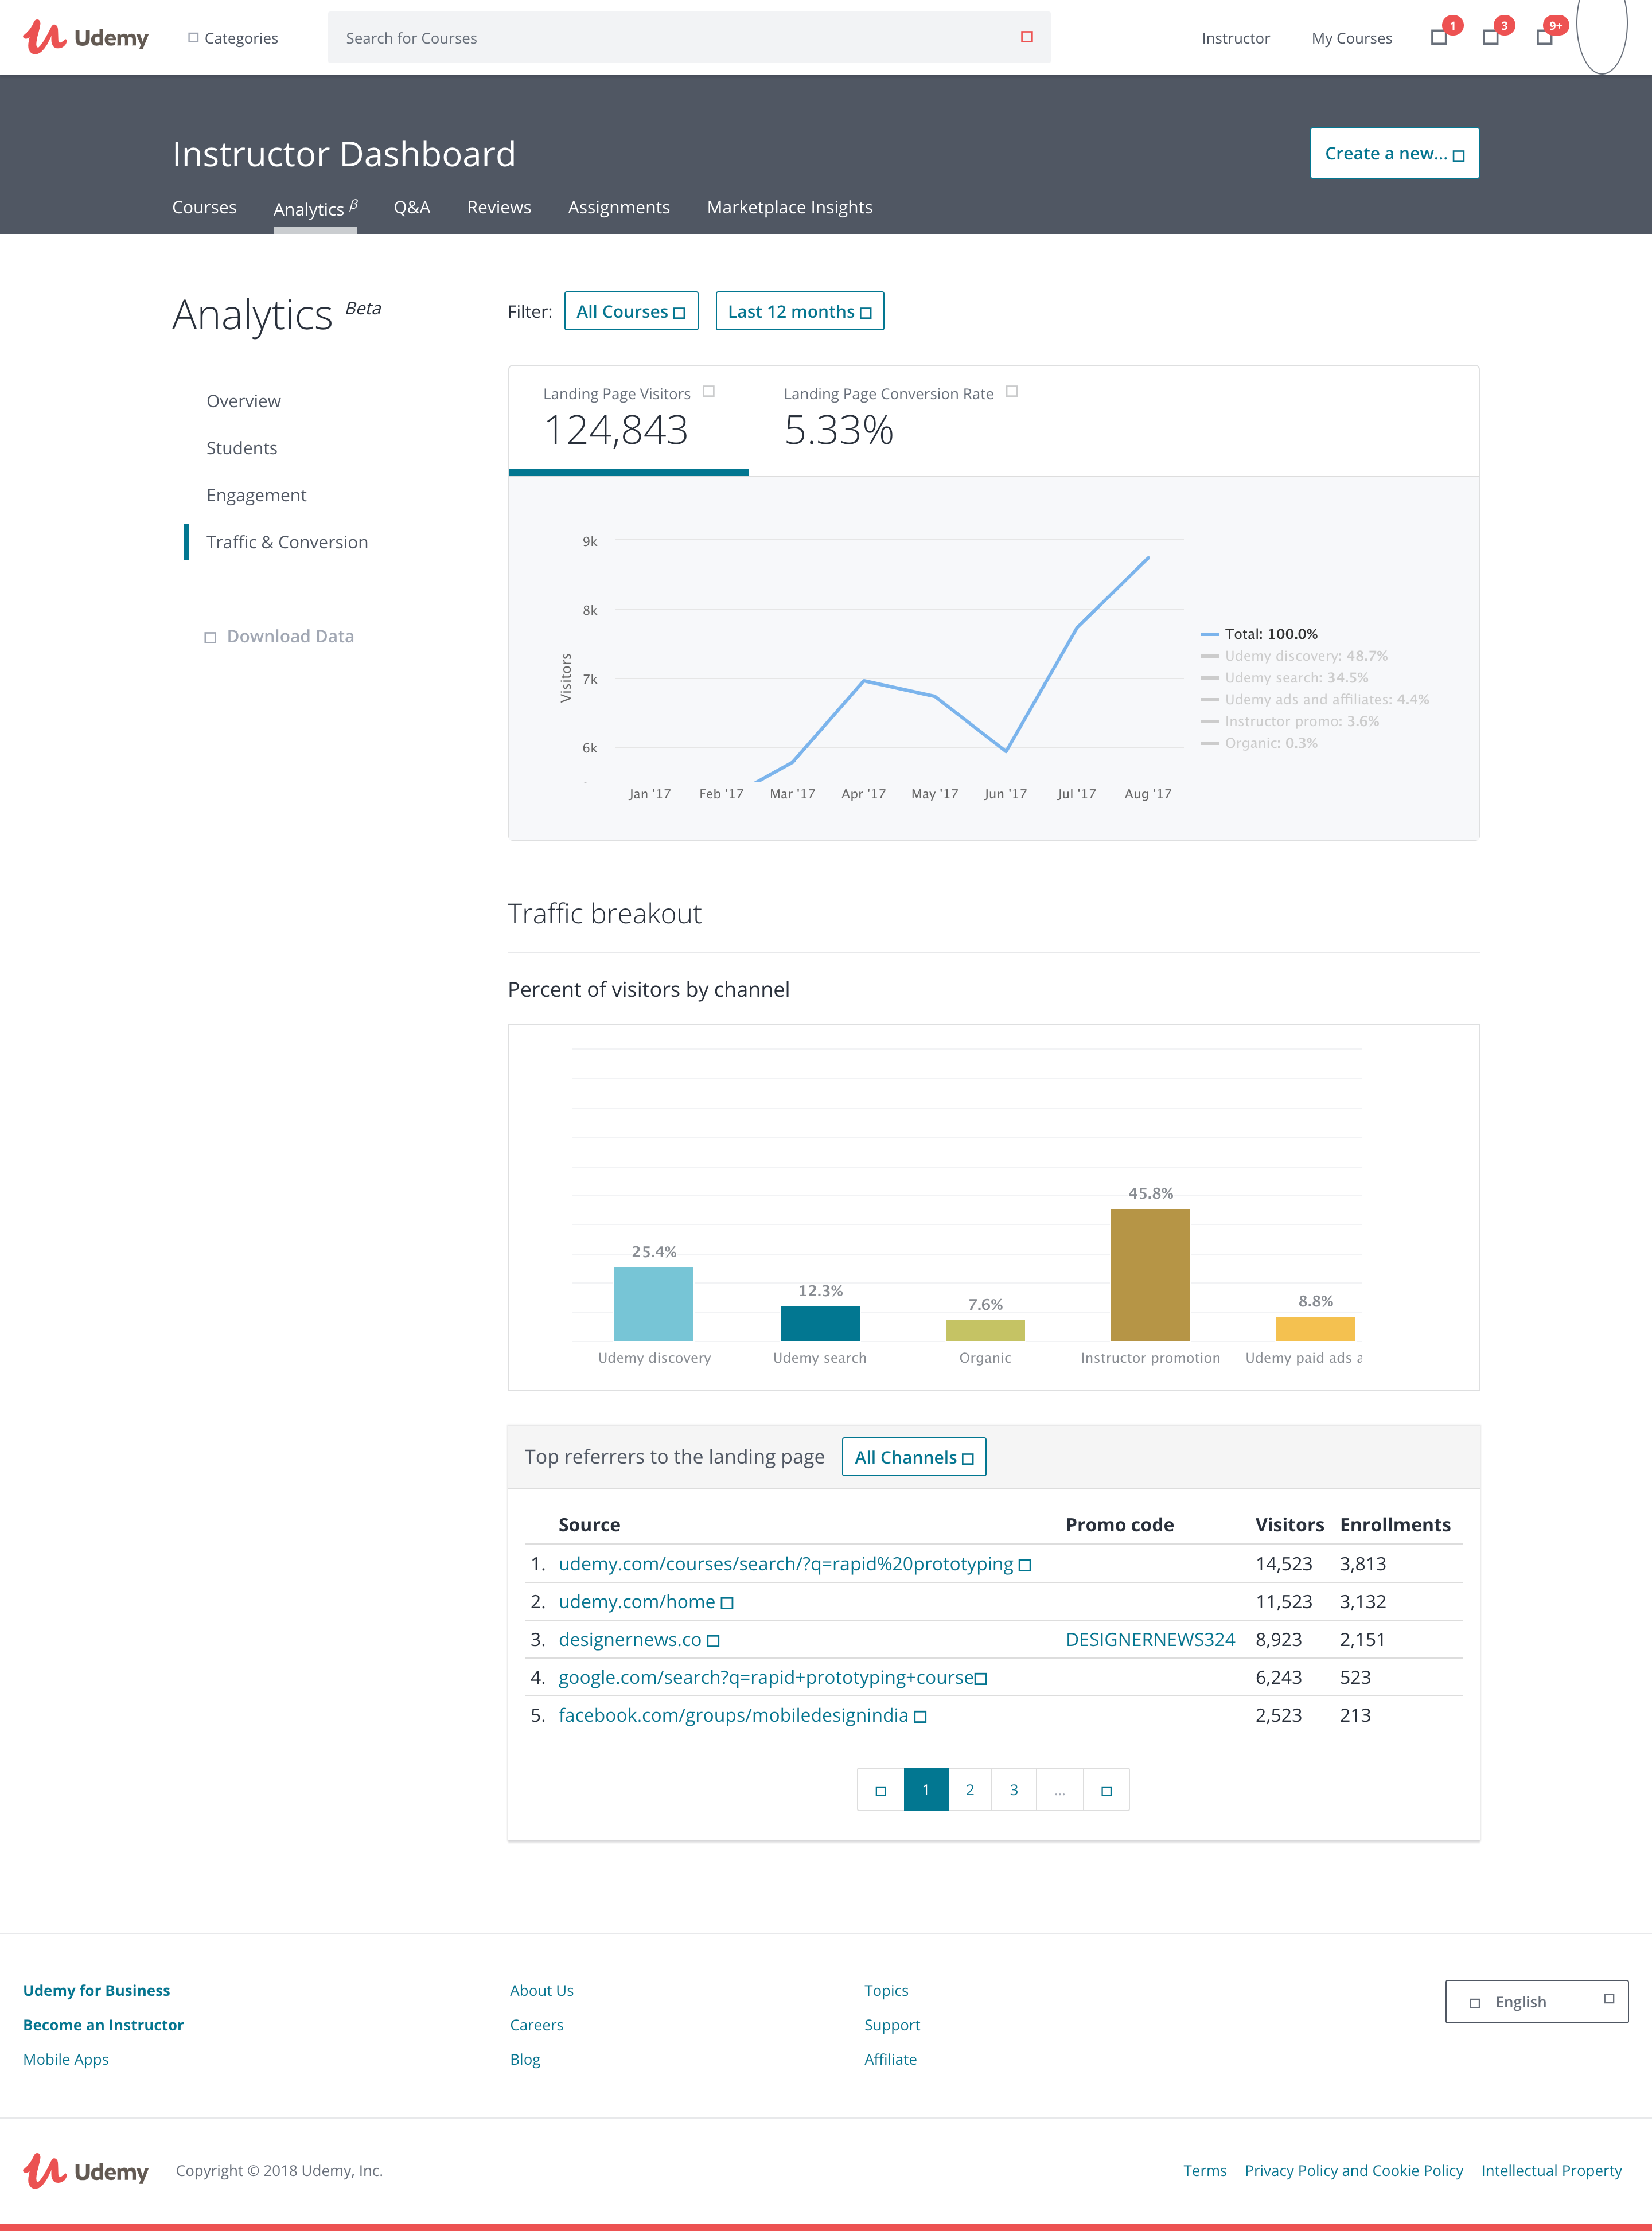Select the Landing Page Conversion Rate metric tab
The width and height of the screenshot is (1652, 2231).
point(900,420)
